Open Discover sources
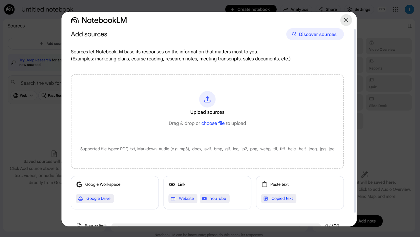Image resolution: width=420 pixels, height=237 pixels. [x=315, y=34]
